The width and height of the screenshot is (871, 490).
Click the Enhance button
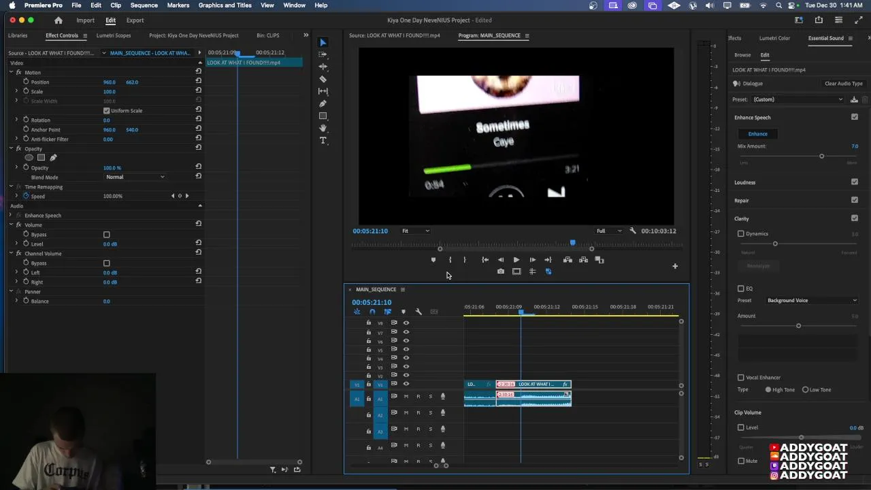(757, 134)
